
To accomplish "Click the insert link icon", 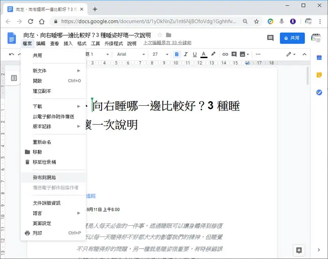I will tap(225, 54).
